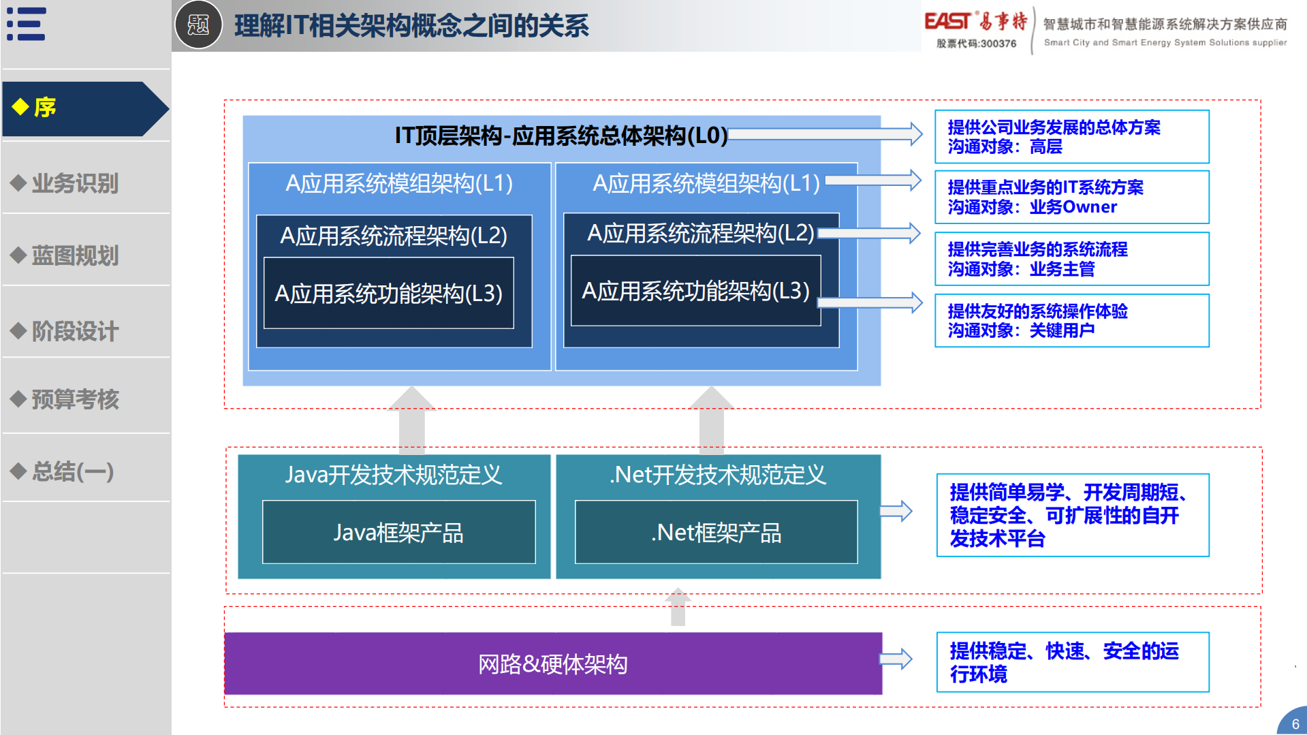Click the 题 circle icon in the header
This screenshot has width=1307, height=735.
pos(197,25)
